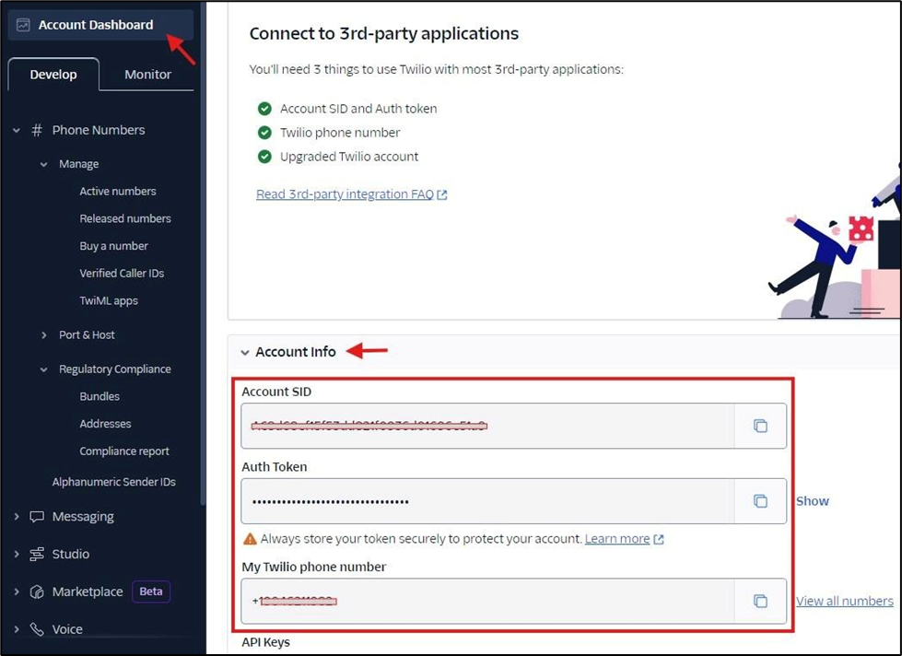Click the Voice phone icon
The height and width of the screenshot is (656, 902).
coord(37,629)
